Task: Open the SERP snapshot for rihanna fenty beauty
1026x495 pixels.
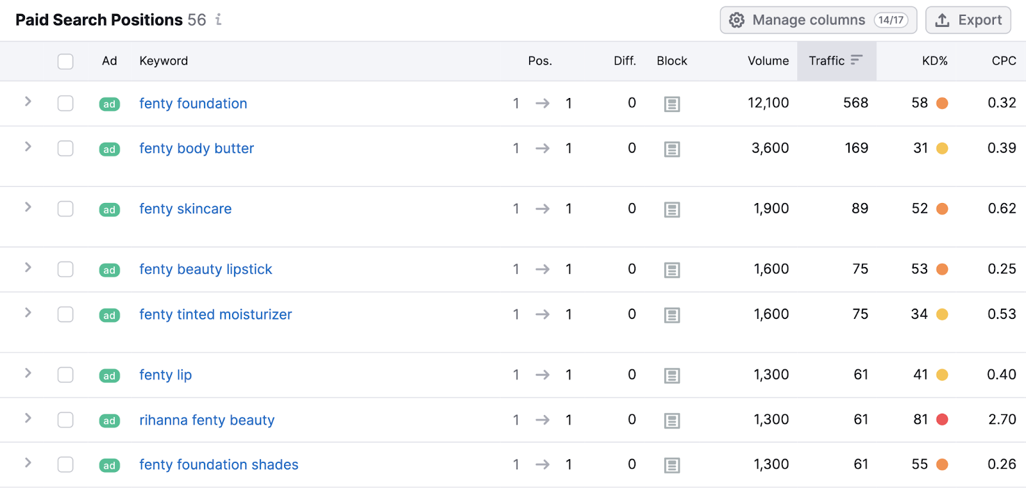Action: [x=671, y=419]
